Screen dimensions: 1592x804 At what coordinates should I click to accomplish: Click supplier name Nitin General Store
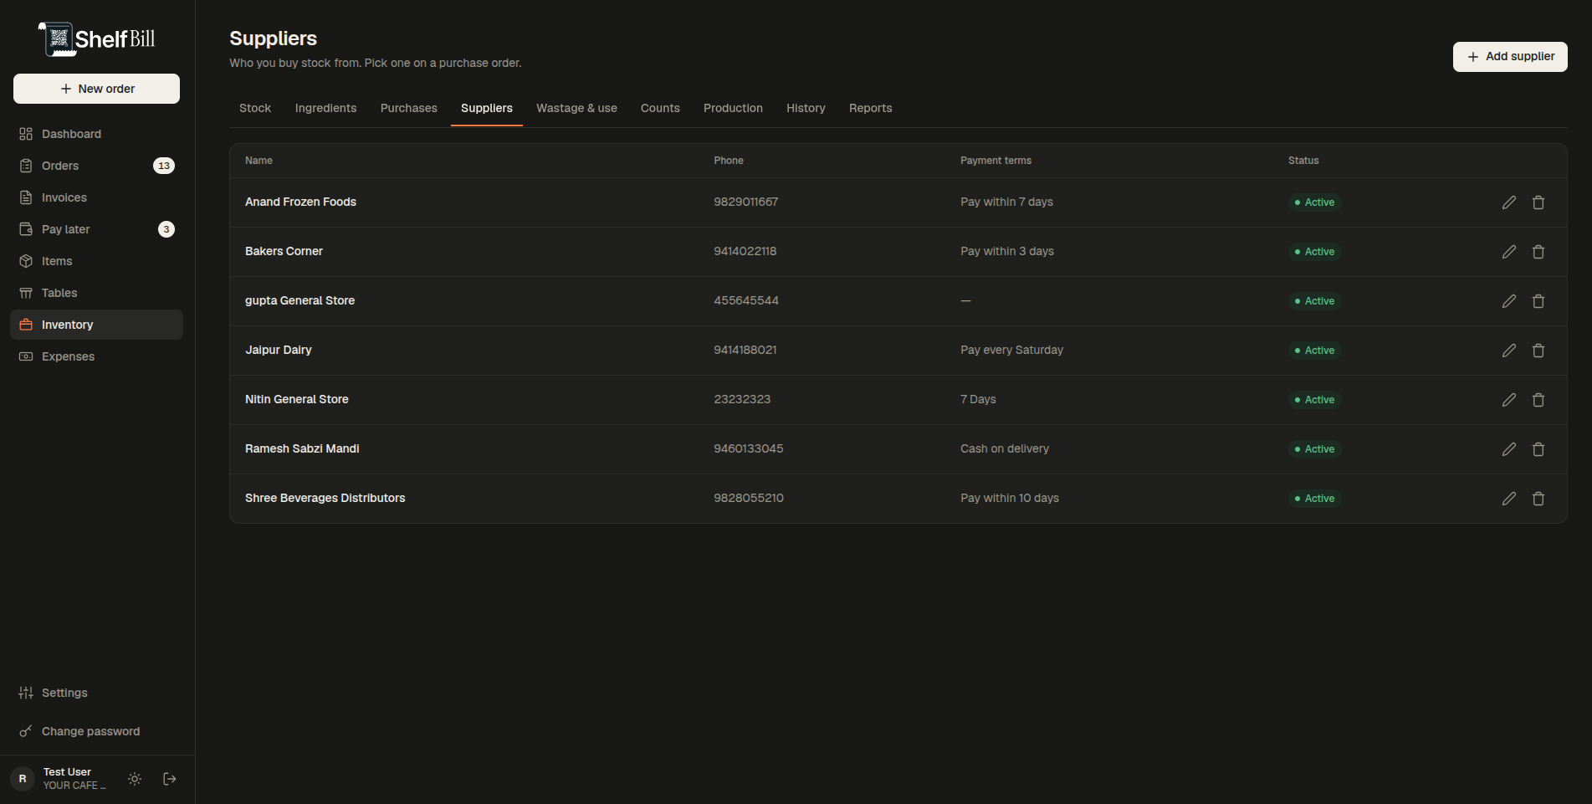297,399
